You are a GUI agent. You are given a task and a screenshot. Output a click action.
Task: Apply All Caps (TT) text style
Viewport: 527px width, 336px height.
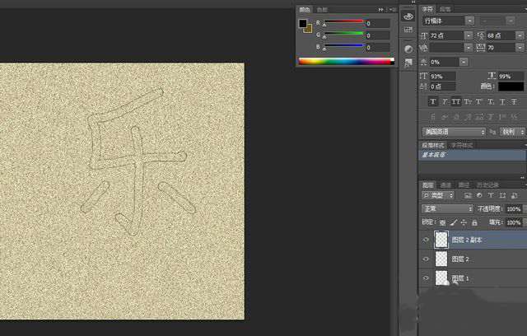(x=457, y=102)
